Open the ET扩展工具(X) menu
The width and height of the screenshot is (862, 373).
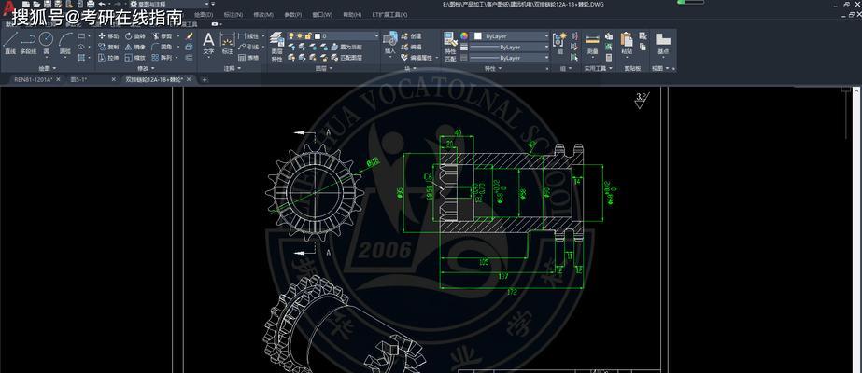[x=389, y=15]
